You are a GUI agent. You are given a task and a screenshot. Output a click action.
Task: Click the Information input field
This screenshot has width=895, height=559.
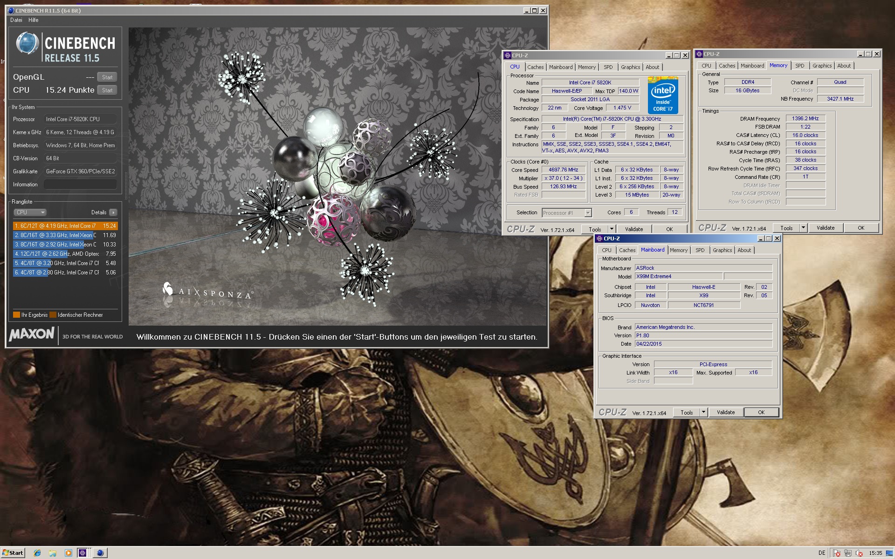click(80, 184)
